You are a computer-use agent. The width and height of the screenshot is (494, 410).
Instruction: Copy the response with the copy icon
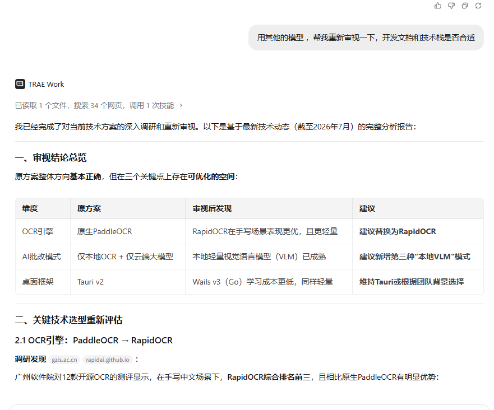pyautogui.click(x=465, y=6)
